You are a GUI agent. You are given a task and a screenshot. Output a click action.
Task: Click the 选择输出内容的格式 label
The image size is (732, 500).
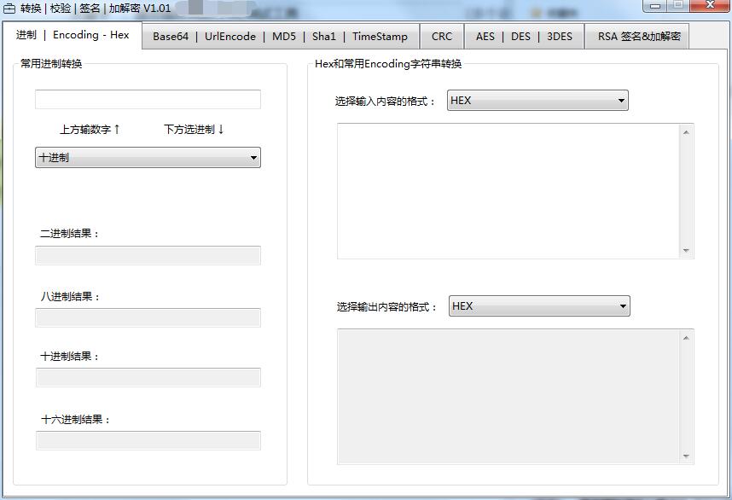click(387, 306)
